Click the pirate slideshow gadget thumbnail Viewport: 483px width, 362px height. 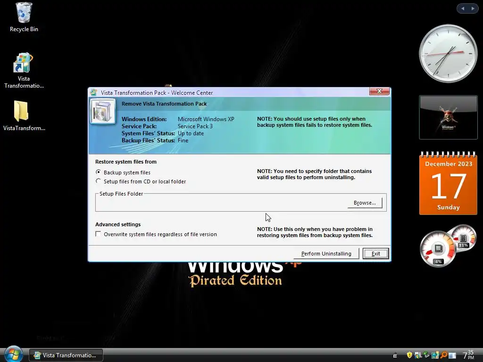coord(448,117)
